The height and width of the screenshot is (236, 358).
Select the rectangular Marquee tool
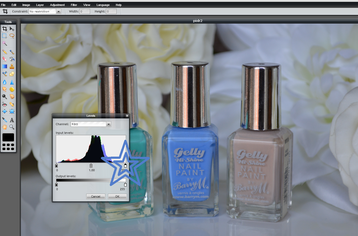tap(5, 35)
